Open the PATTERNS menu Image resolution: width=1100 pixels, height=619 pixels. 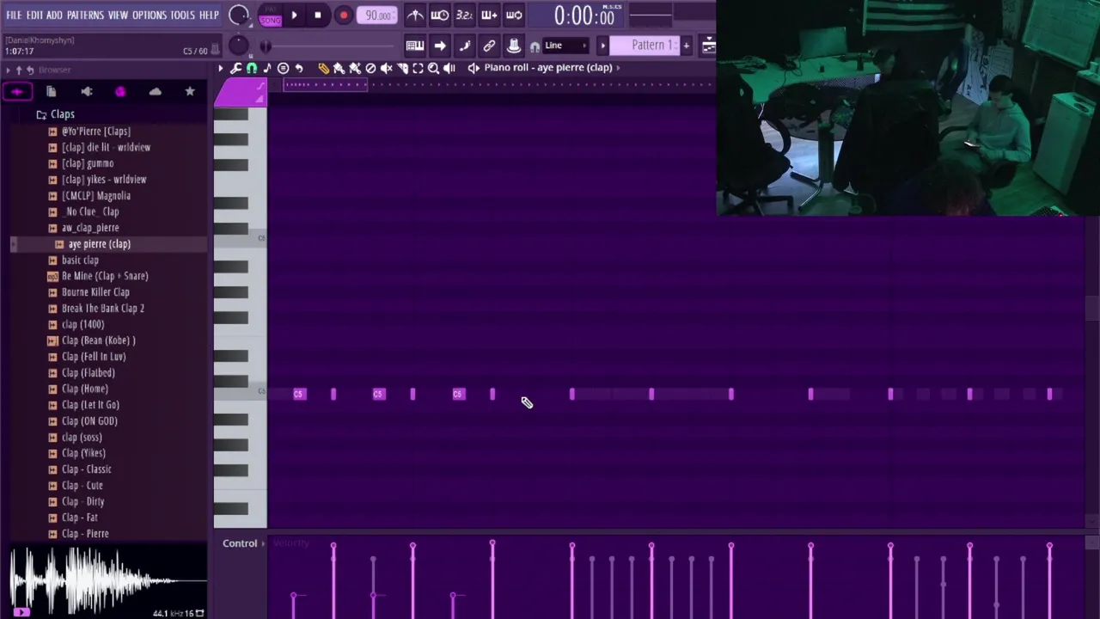(x=85, y=15)
